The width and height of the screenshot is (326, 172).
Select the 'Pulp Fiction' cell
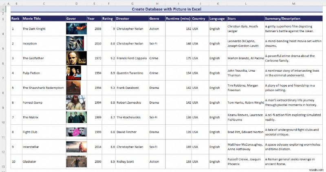(x=44, y=73)
